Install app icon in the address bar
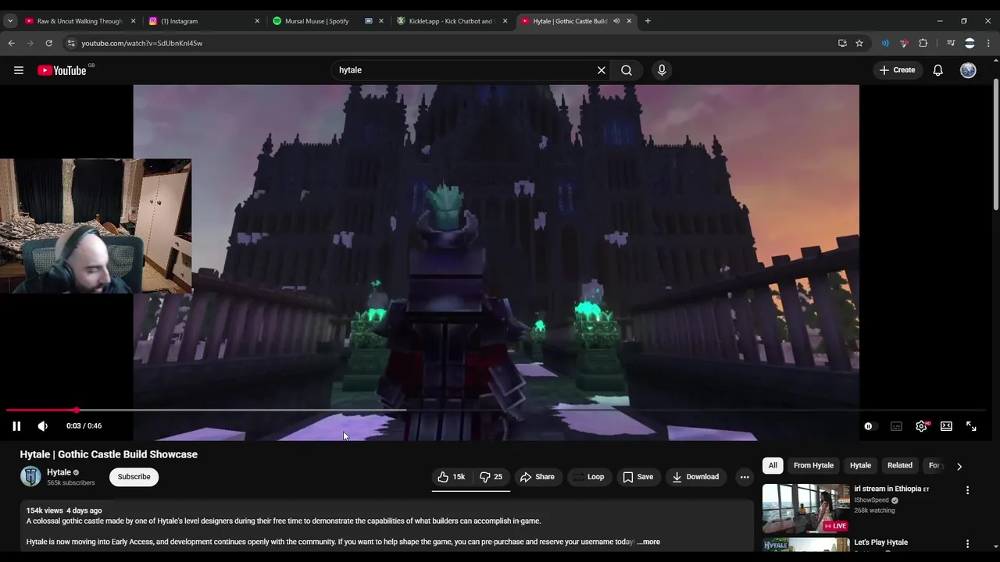 (842, 43)
